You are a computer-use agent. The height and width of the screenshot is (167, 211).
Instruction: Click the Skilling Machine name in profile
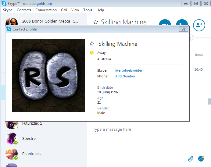[x=118, y=44]
